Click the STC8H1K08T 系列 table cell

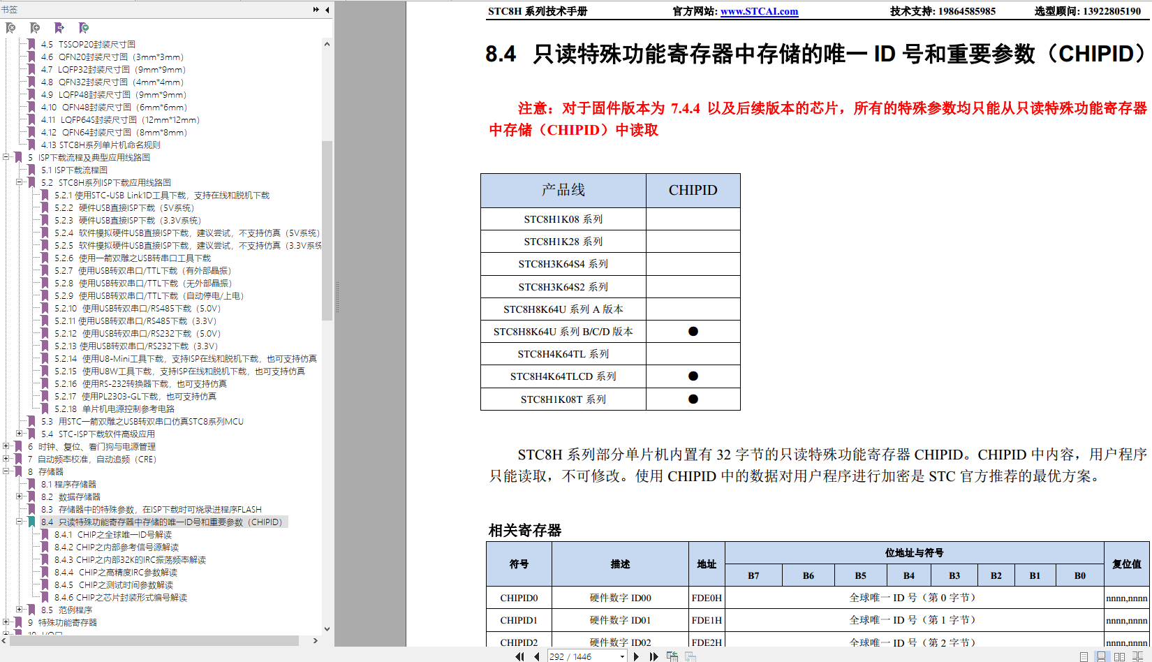coord(563,399)
